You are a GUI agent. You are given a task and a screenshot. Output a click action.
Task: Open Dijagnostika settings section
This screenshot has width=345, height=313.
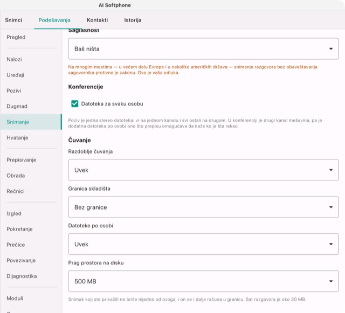(31, 276)
